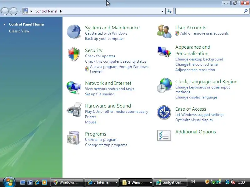
Task: Click the Clock, Language, and Region globe icon
Action: pos(164,85)
